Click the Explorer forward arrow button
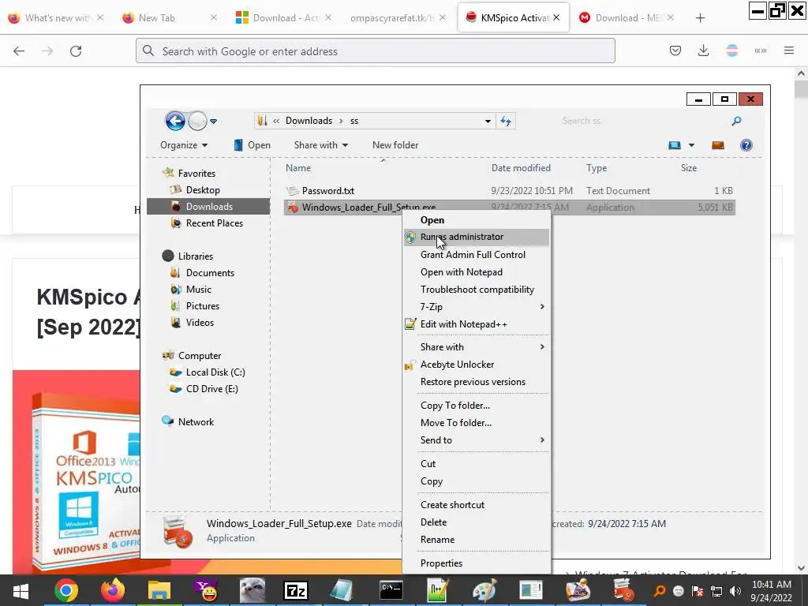The width and height of the screenshot is (808, 606). pos(197,121)
